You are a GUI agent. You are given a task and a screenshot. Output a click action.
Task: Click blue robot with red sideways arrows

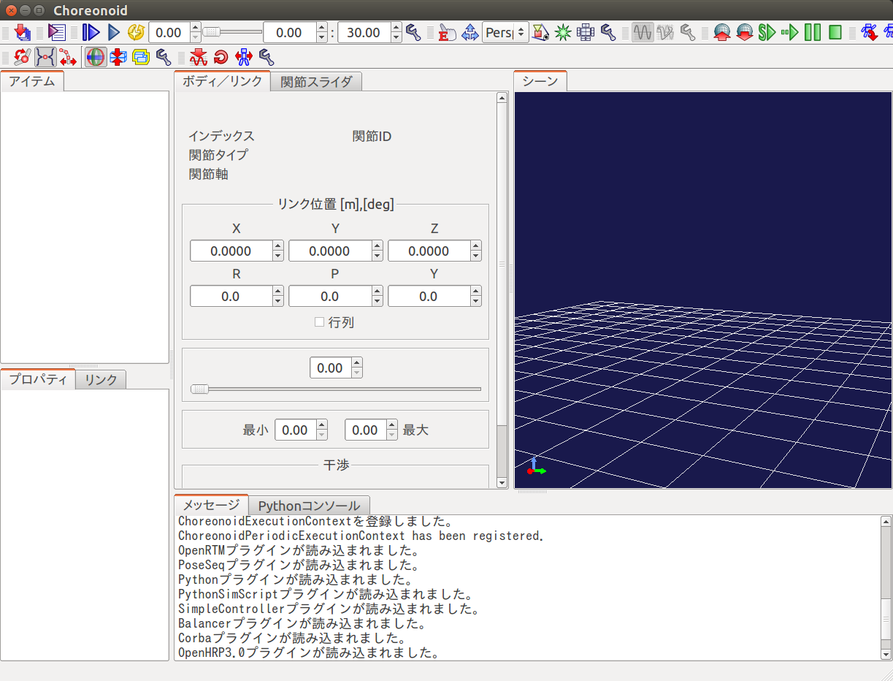(243, 56)
